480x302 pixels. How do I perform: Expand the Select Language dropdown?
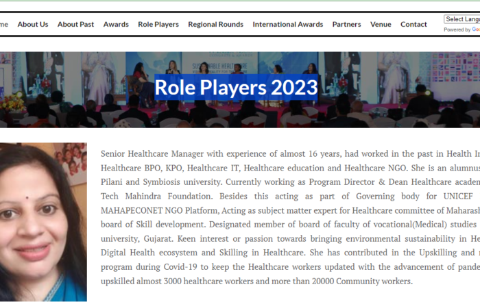click(461, 19)
